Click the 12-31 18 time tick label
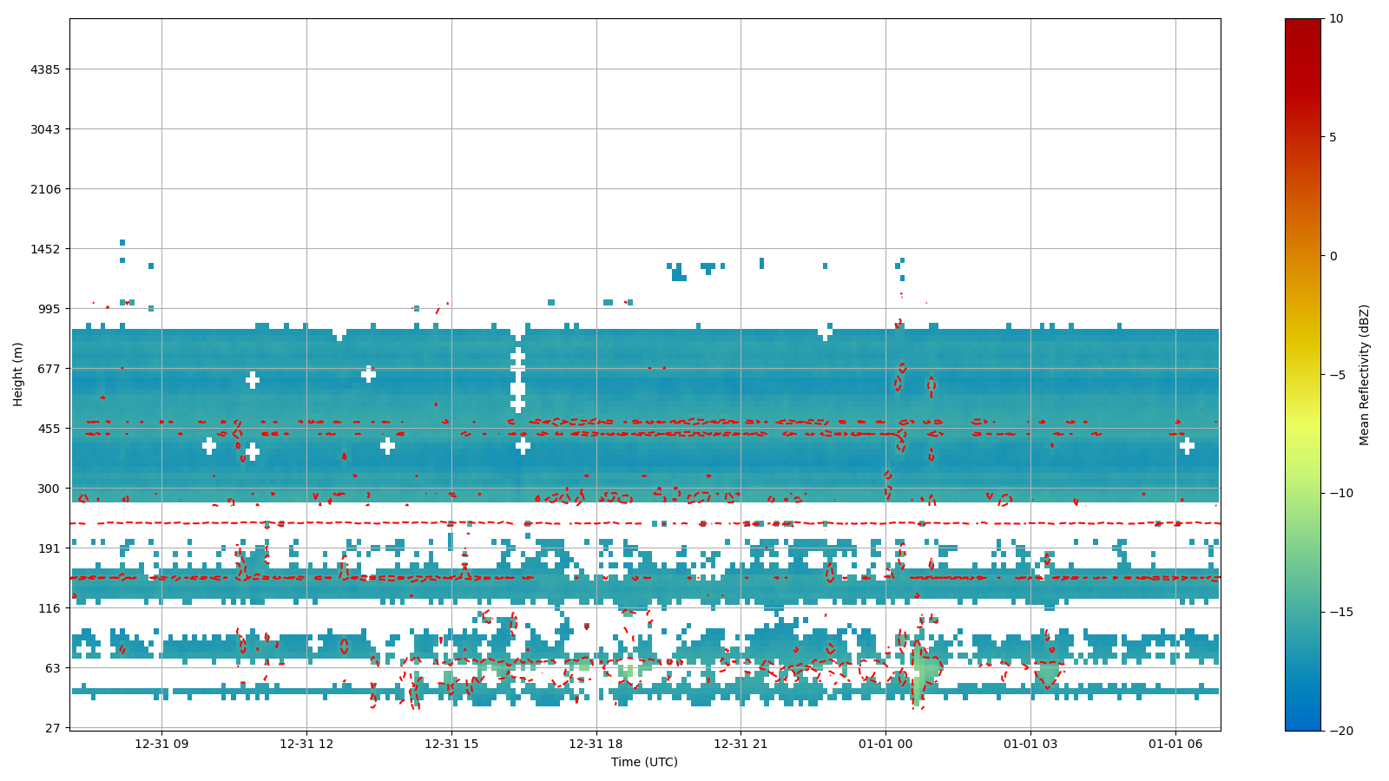This screenshot has width=1389, height=781. click(x=596, y=744)
